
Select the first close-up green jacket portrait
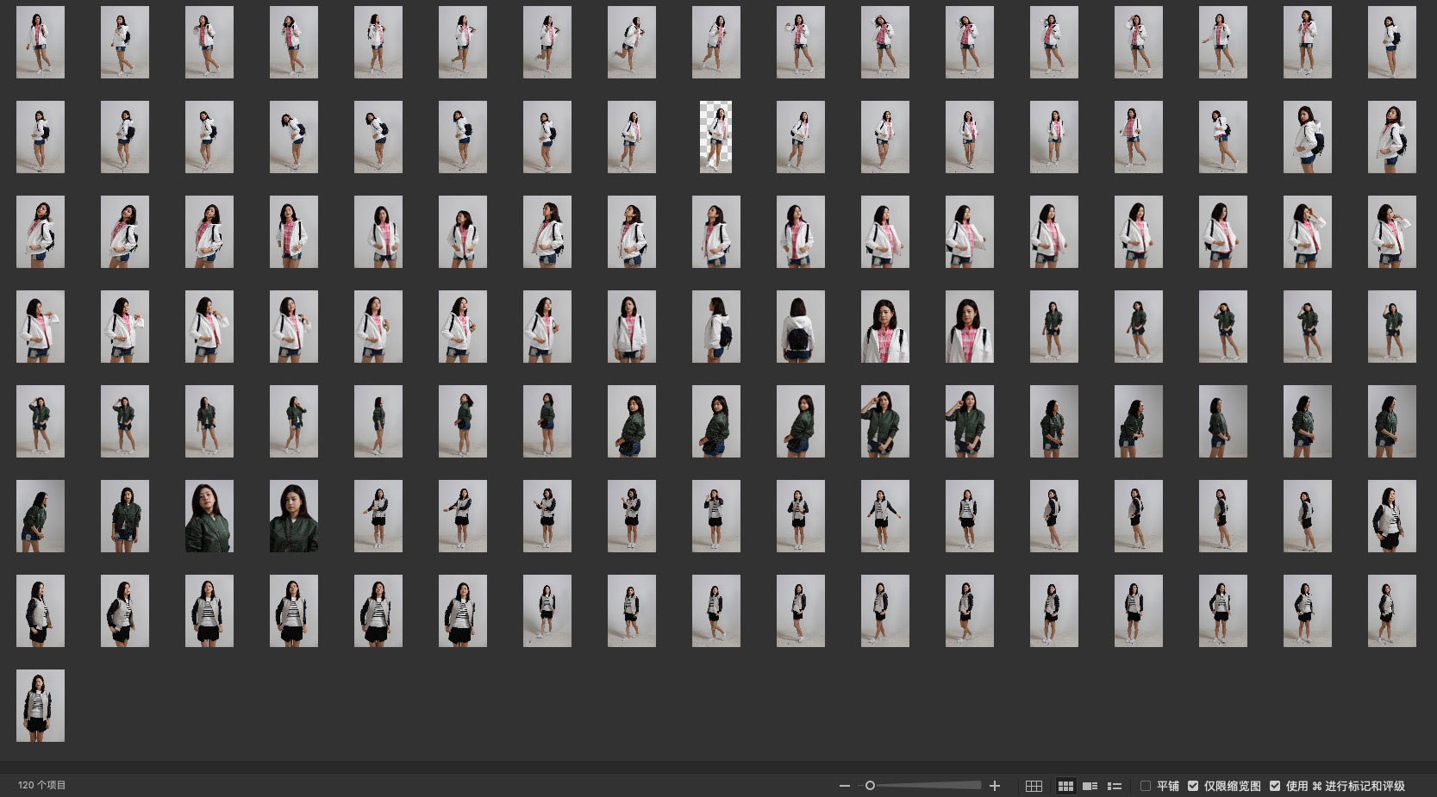[209, 516]
